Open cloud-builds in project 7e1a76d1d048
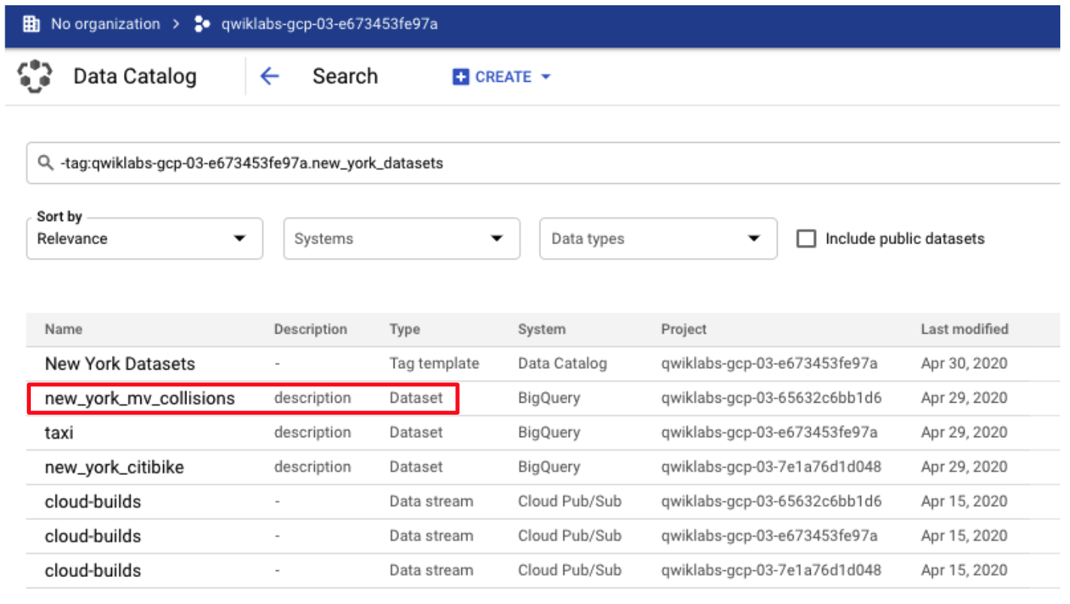 [x=93, y=571]
